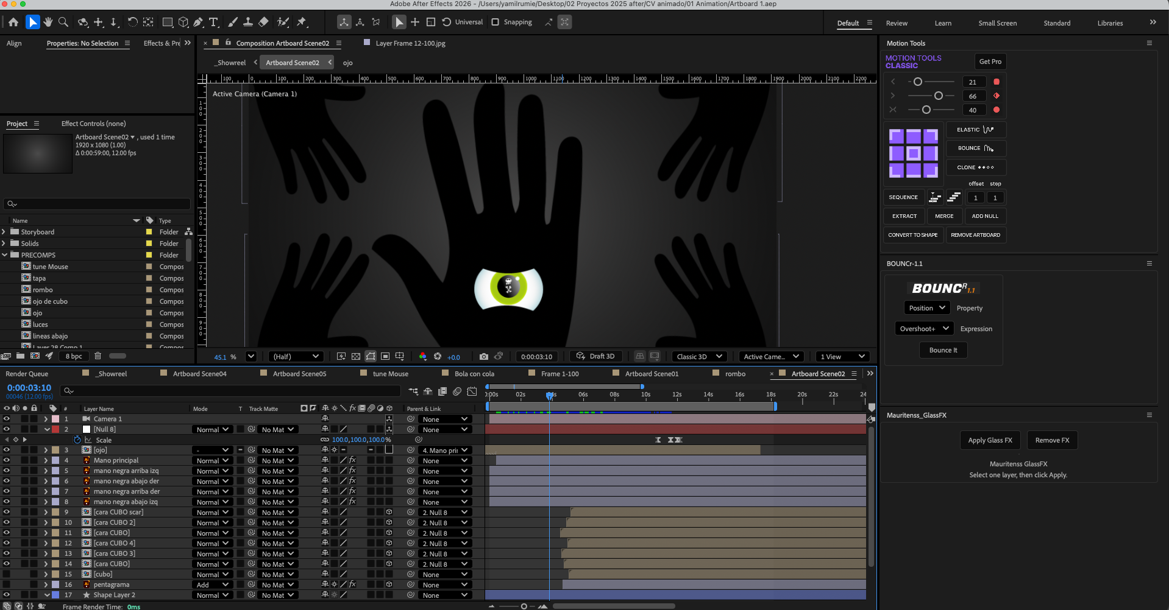Select the Hand tool

48,23
